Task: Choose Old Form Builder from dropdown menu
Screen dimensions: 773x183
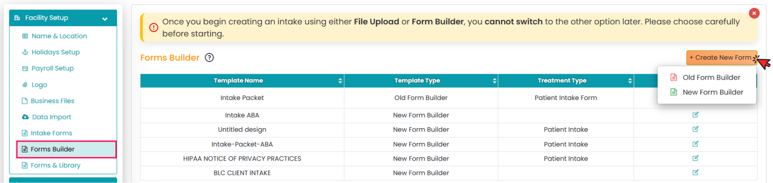Action: 711,78
